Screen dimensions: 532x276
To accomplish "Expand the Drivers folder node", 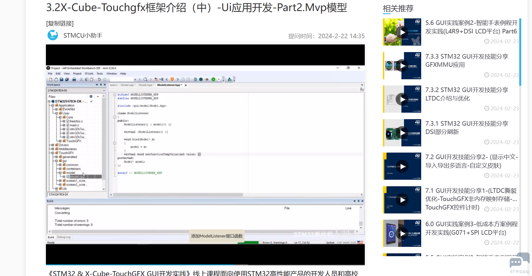I will [53, 145].
